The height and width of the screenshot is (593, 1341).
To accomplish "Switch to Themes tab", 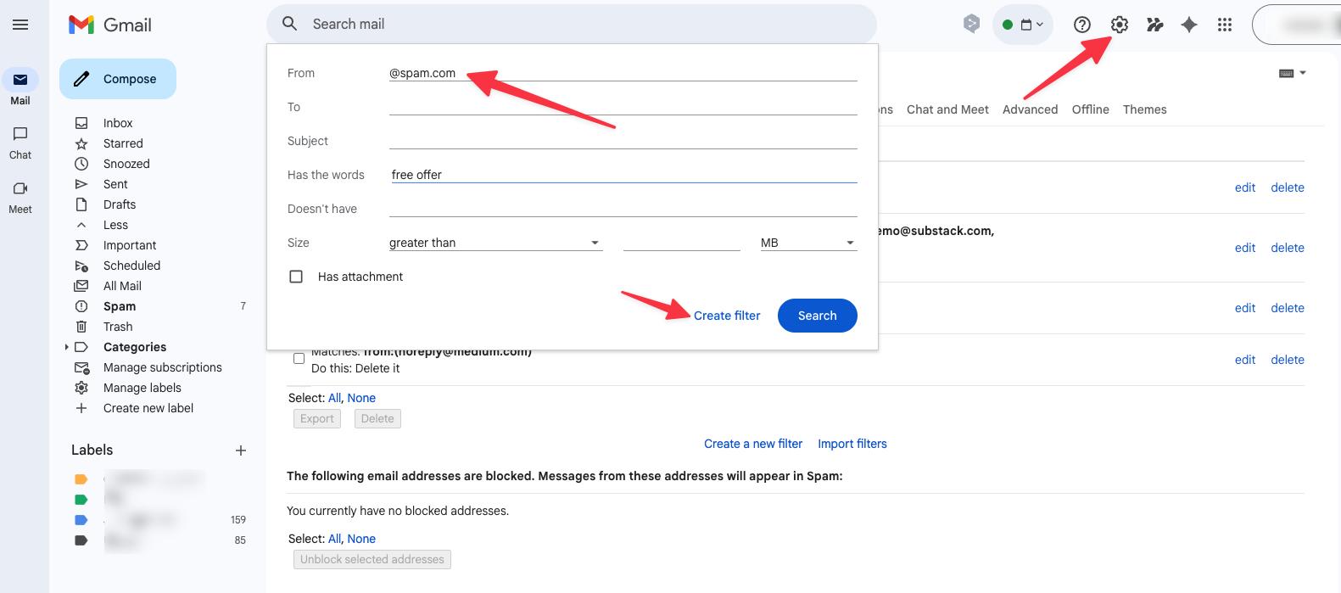I will (x=1144, y=109).
